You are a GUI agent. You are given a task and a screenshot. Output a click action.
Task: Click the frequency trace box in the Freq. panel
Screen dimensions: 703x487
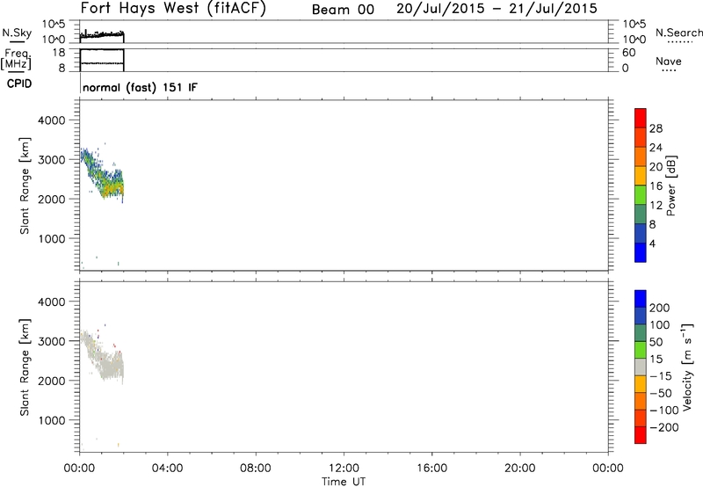pyautogui.click(x=102, y=60)
